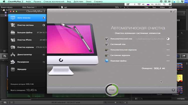
Task: Click search field in effects browser
Action: tap(156, 99)
